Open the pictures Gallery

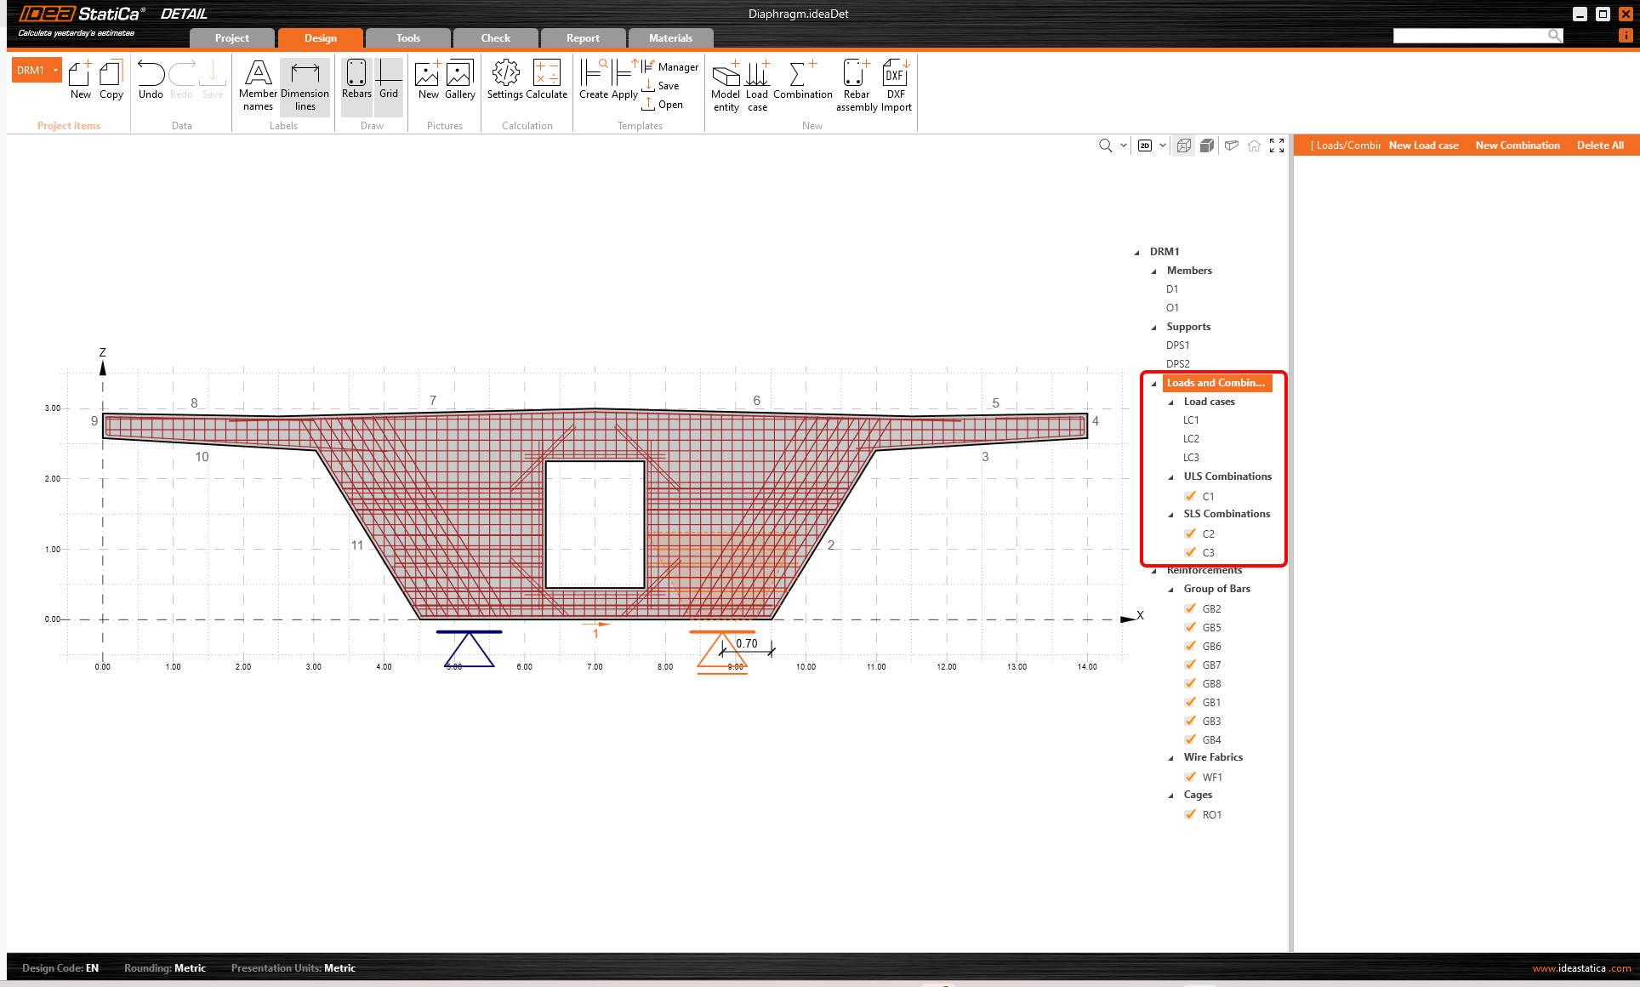[x=459, y=81]
